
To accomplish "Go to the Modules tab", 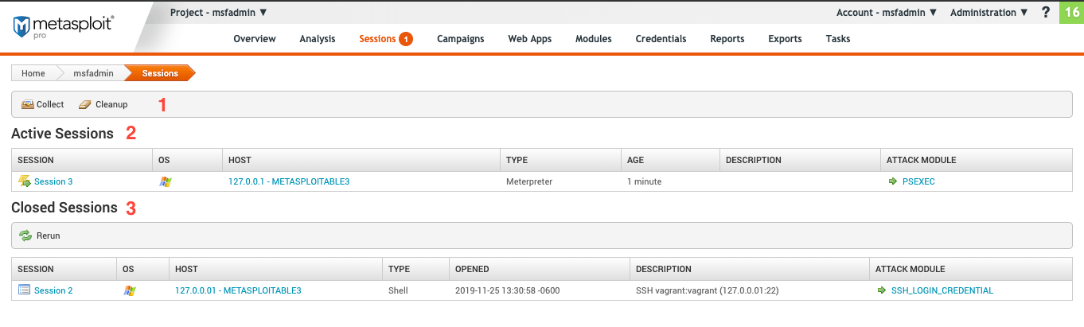I will pos(593,39).
